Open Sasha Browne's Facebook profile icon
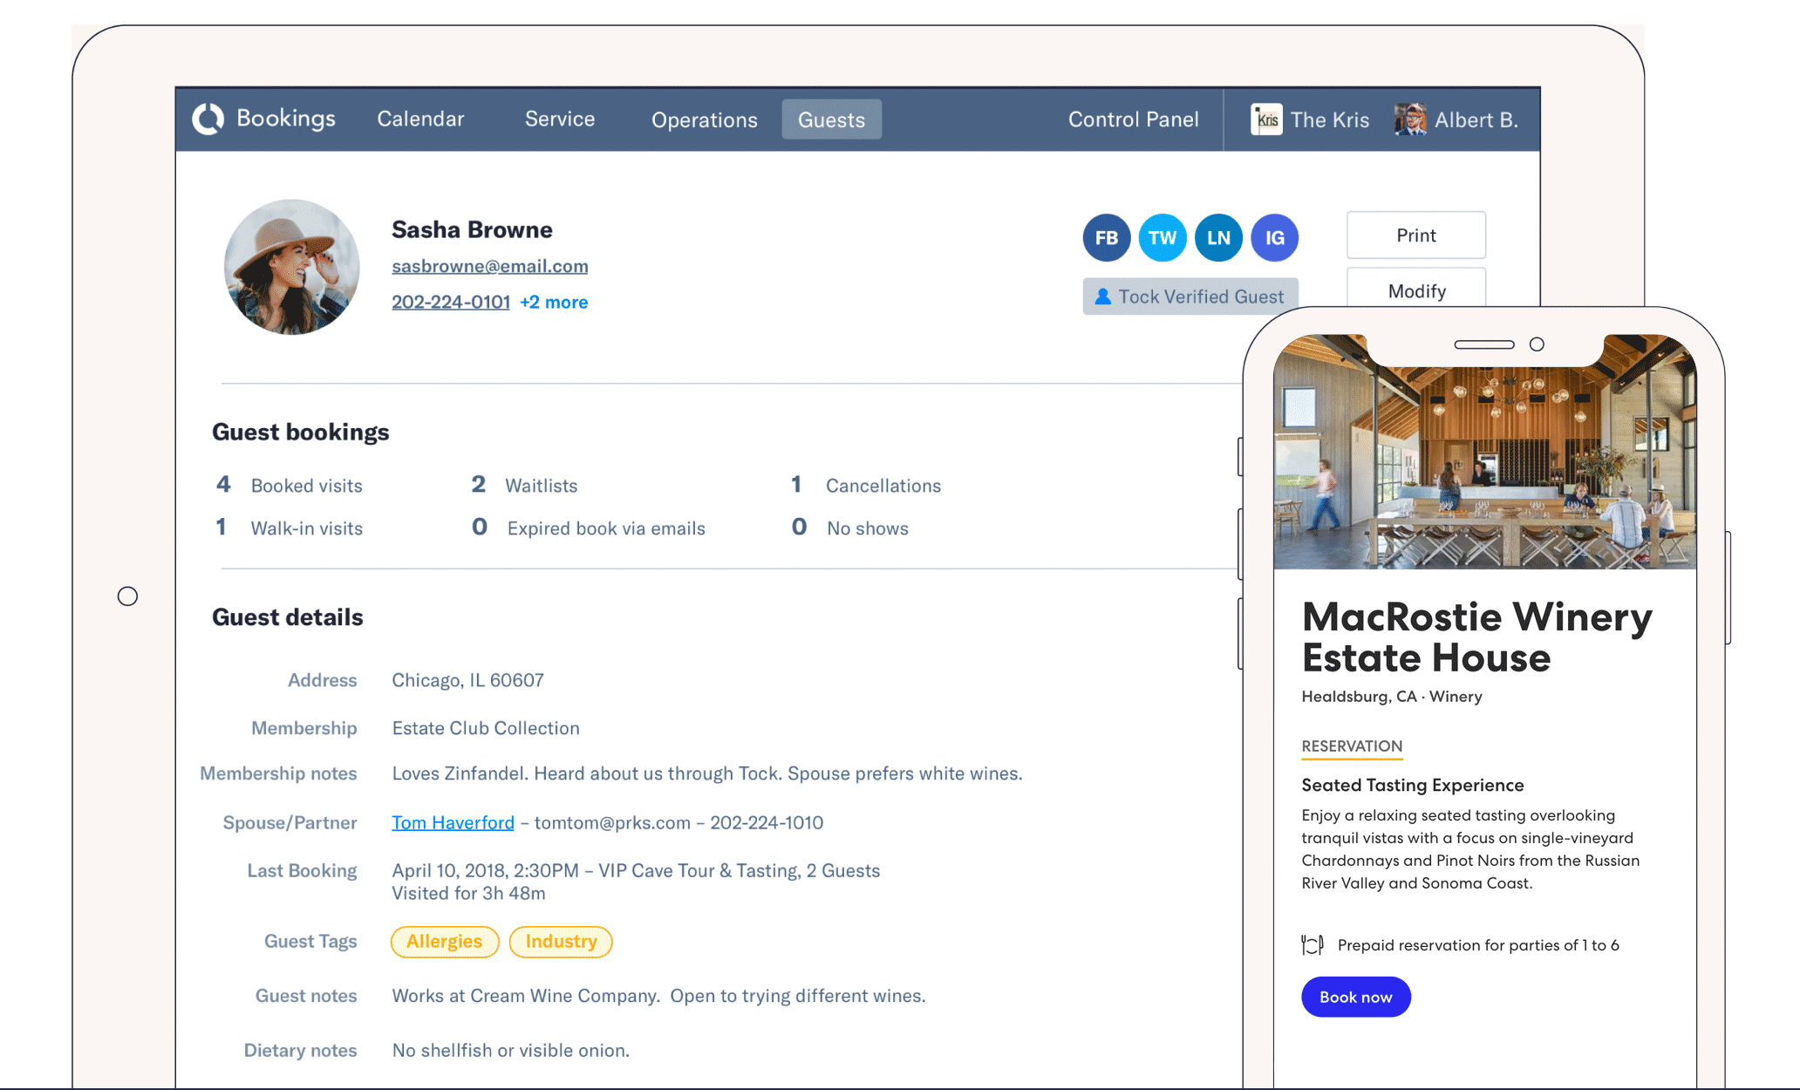Screen dimensions: 1800x1090 click(x=1106, y=237)
